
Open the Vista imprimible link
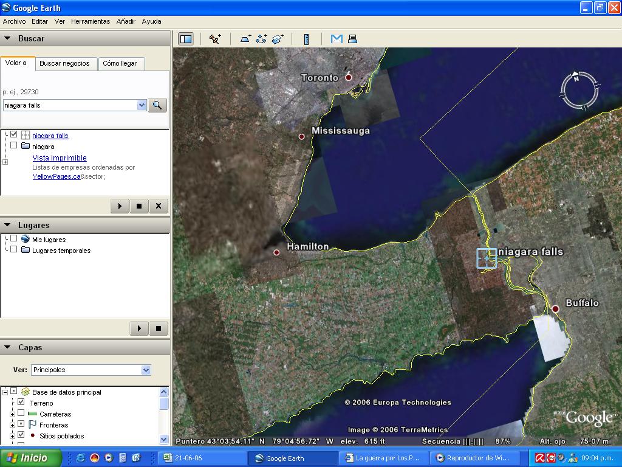[x=60, y=158]
